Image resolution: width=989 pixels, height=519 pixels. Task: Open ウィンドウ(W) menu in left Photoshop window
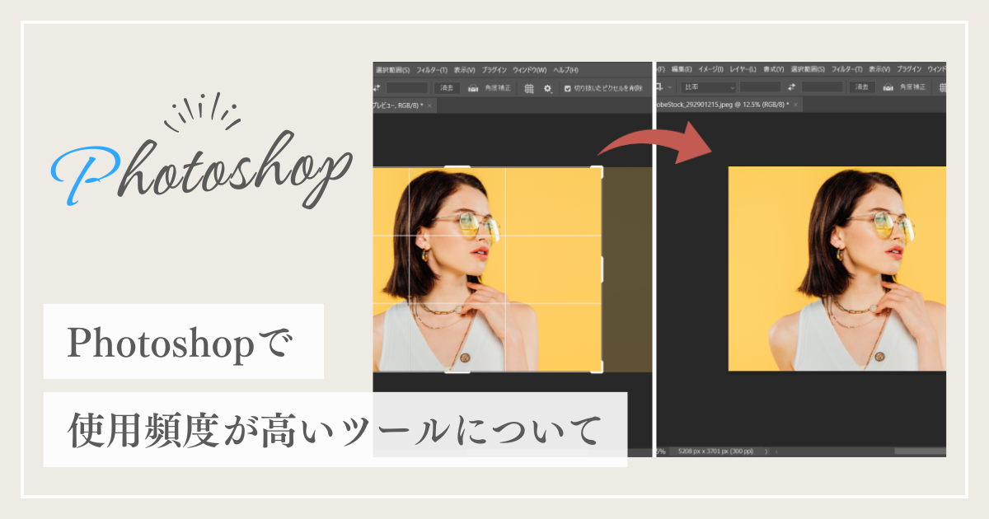click(531, 70)
